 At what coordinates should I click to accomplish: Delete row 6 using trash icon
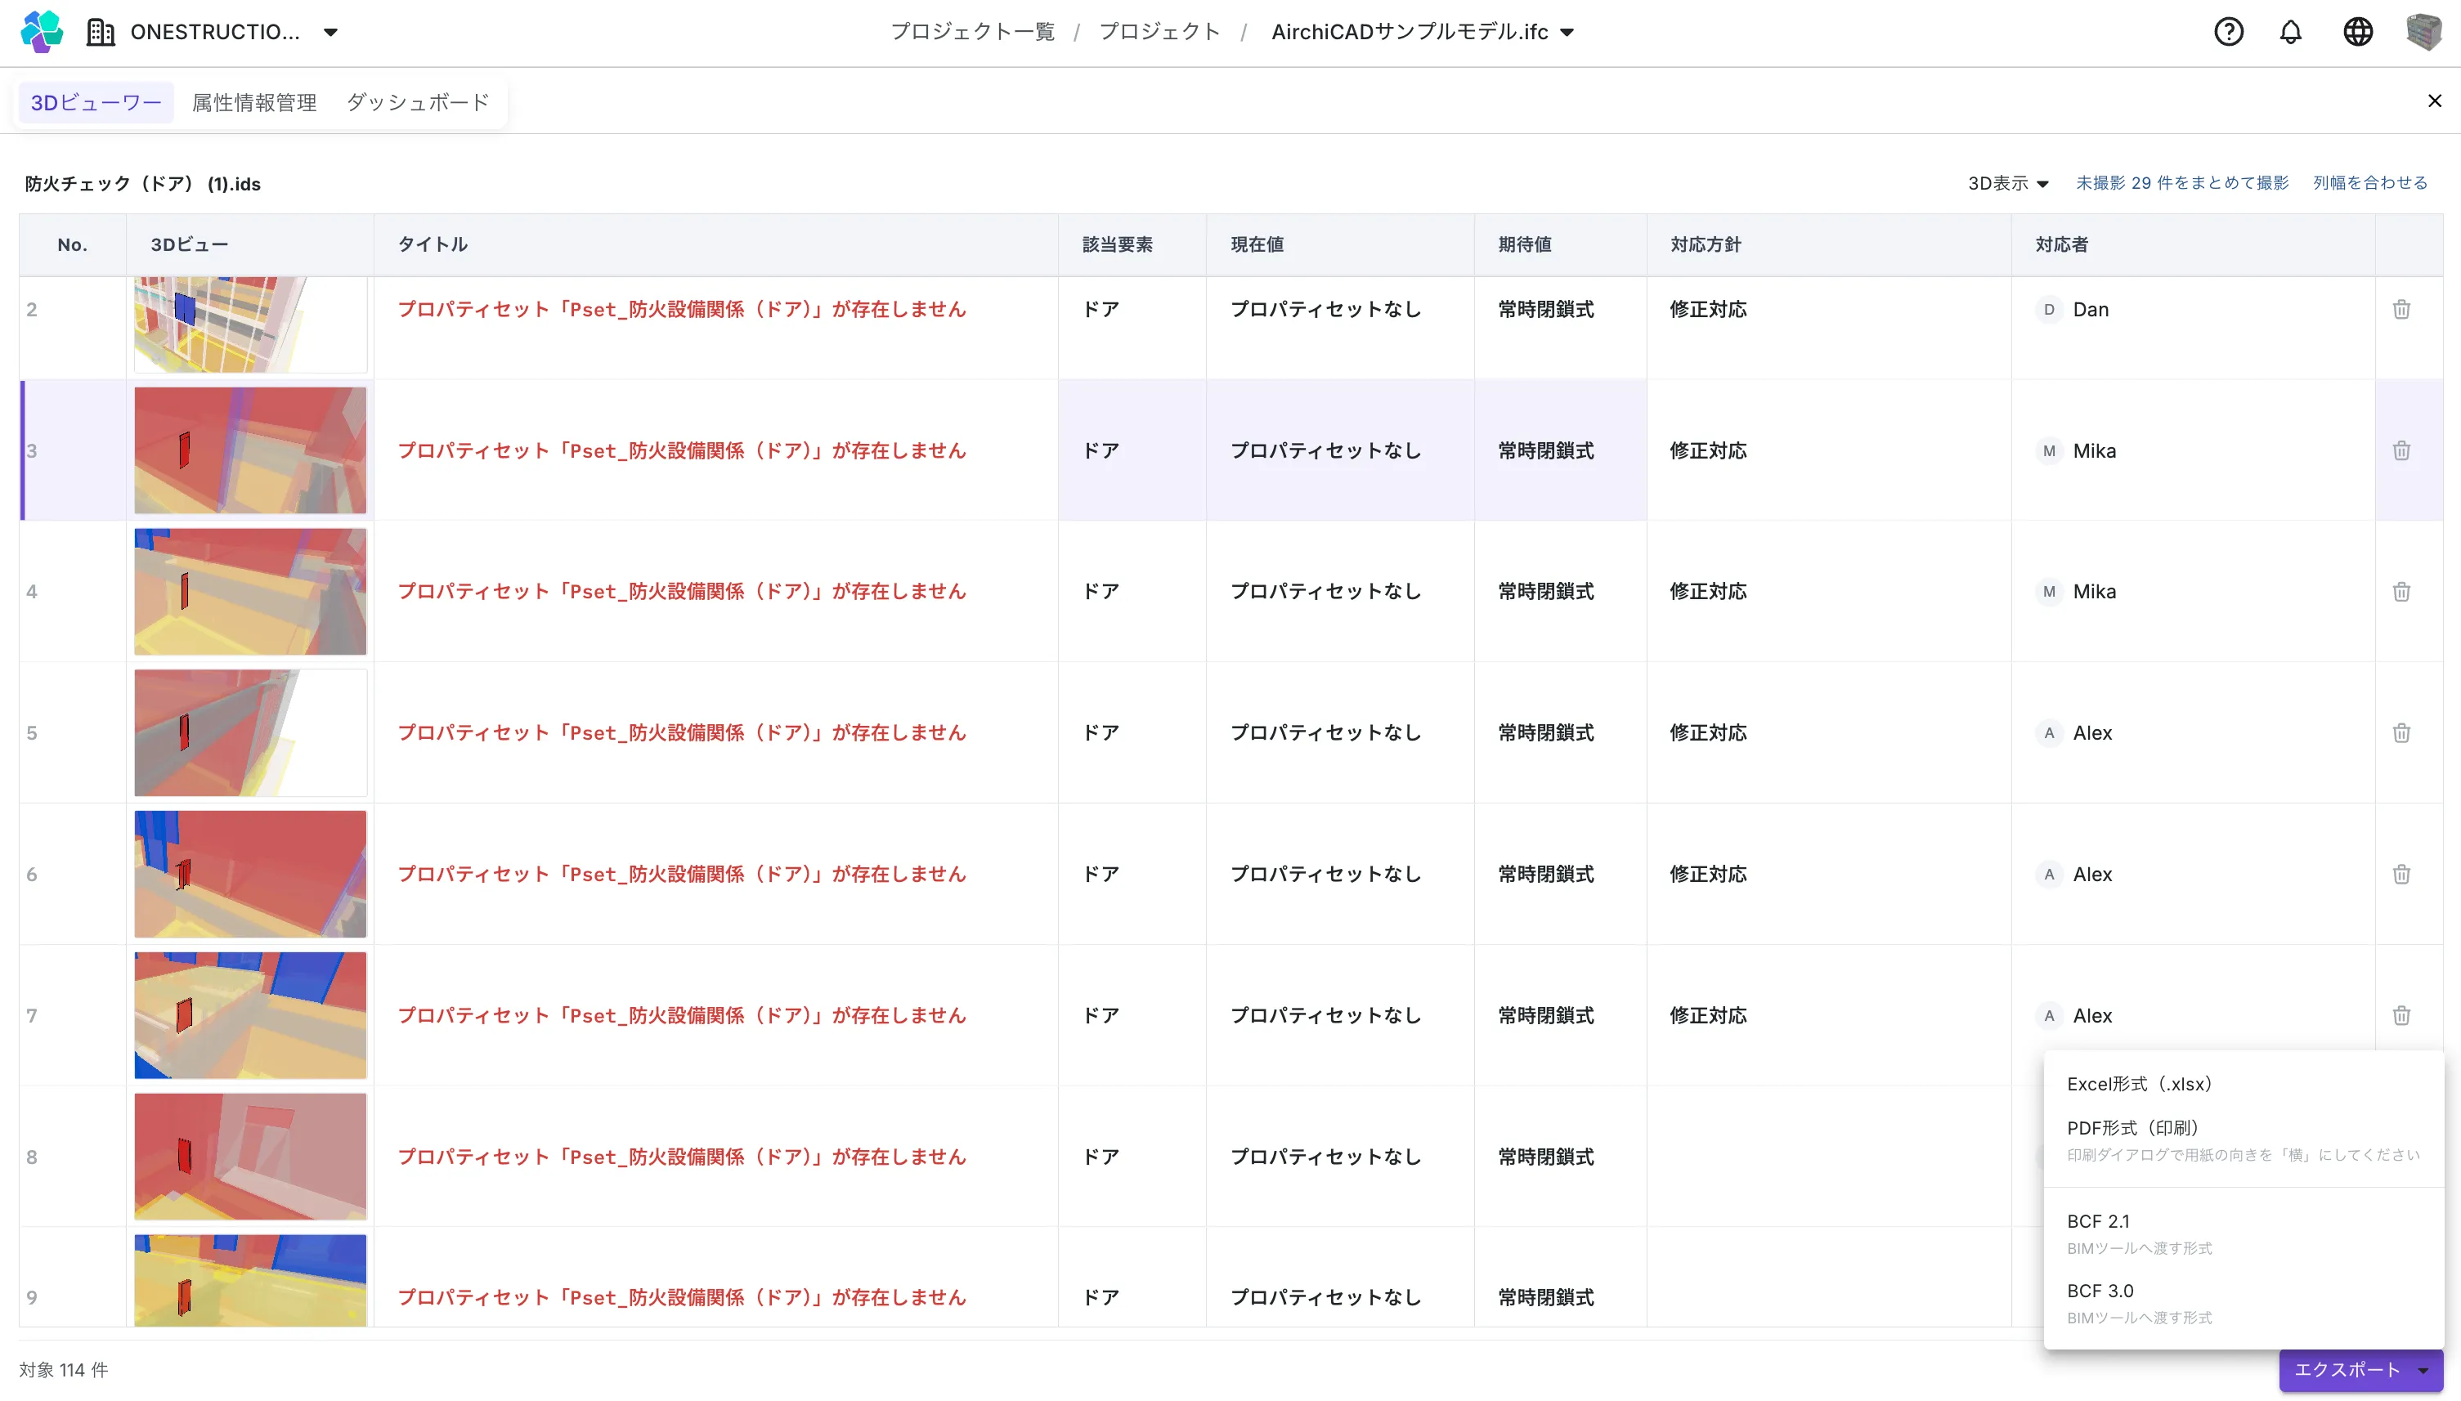2401,874
